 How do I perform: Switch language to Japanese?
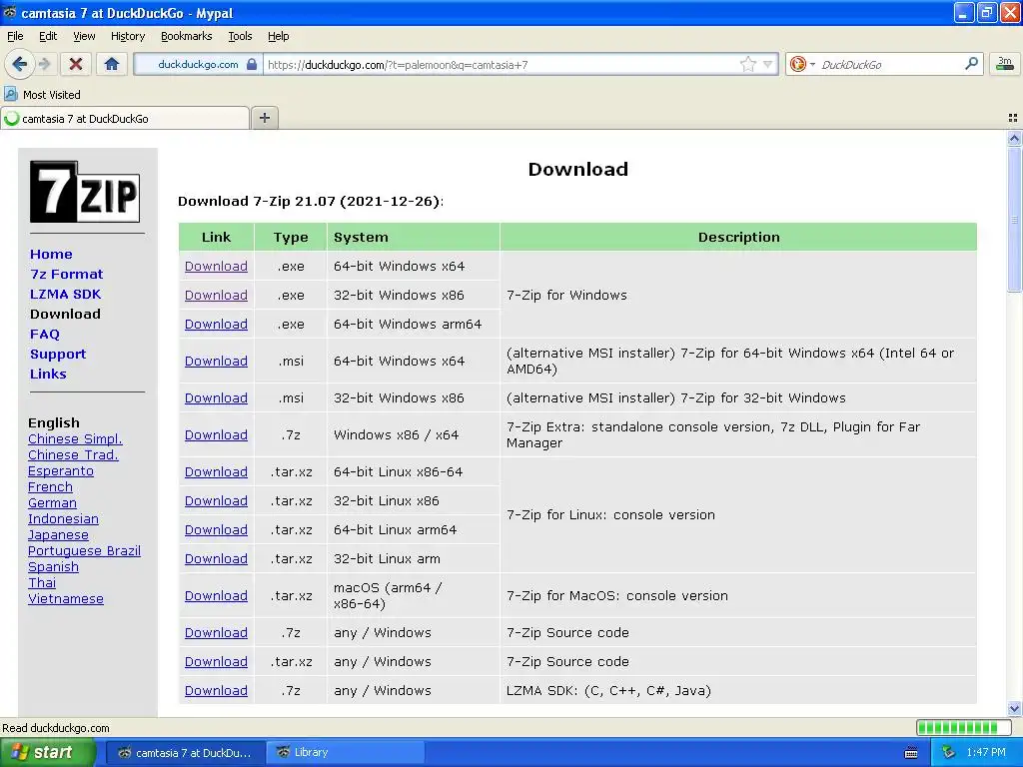coord(58,535)
